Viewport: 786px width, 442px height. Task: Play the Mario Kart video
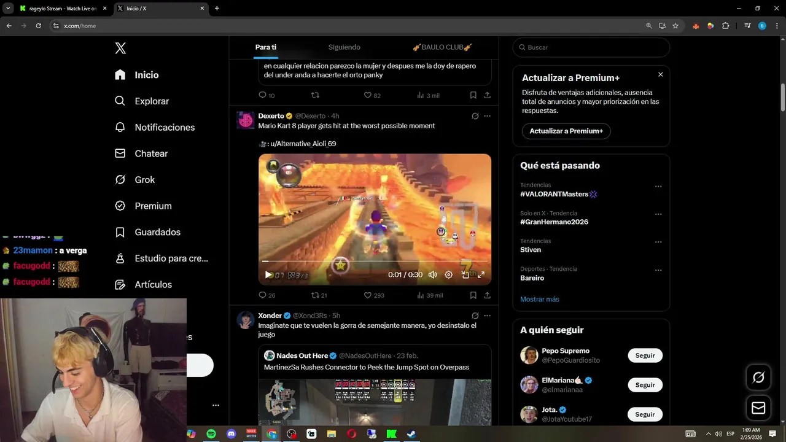(268, 275)
